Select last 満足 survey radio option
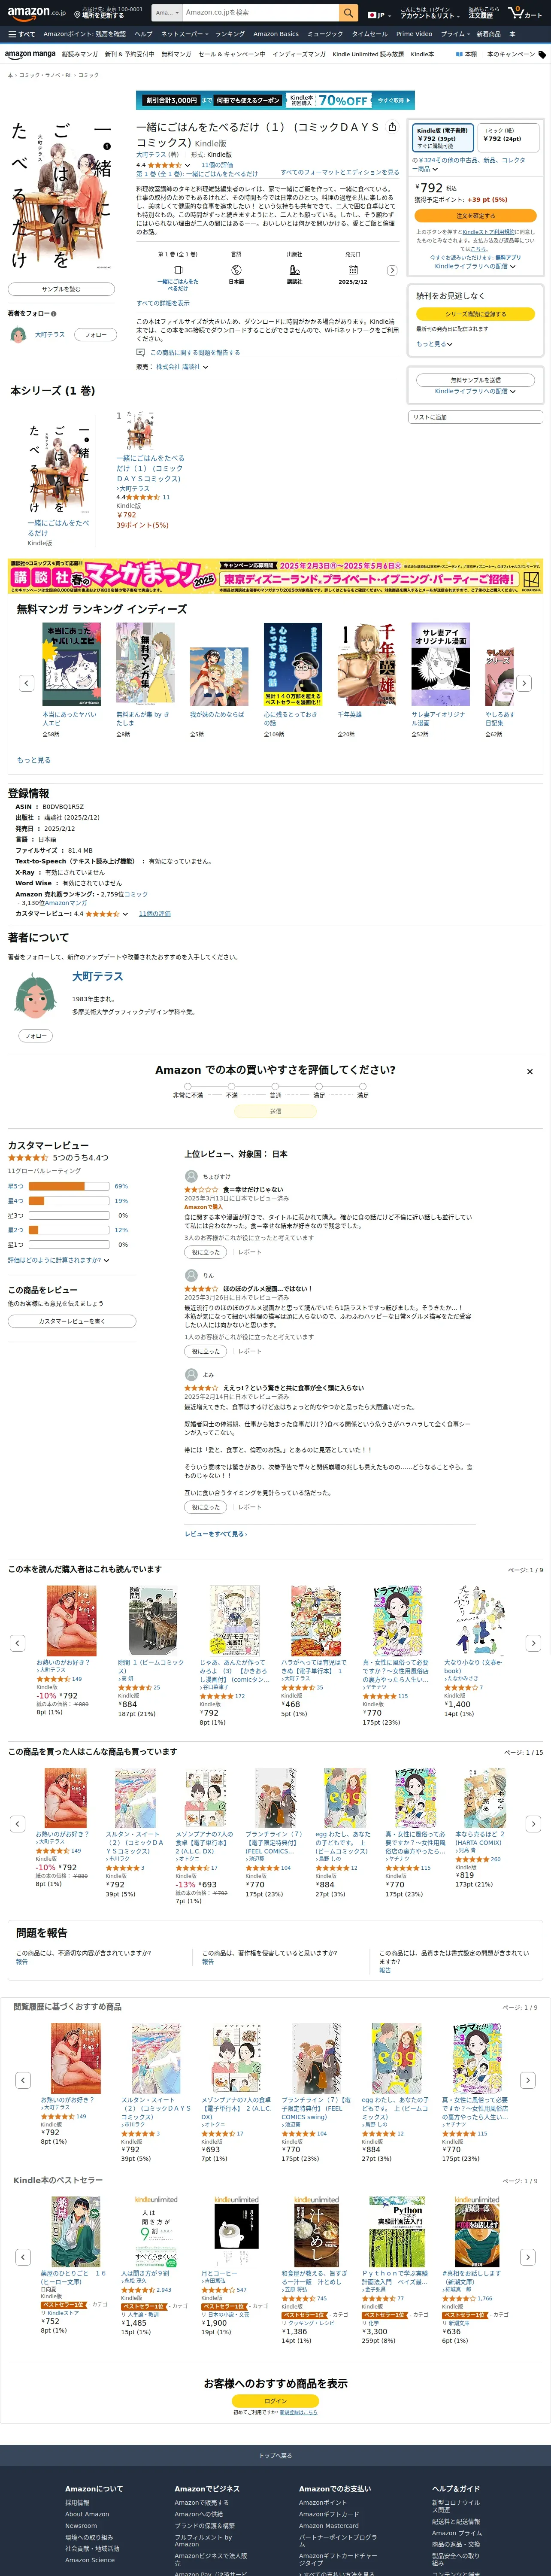The width and height of the screenshot is (551, 2576). (363, 1087)
